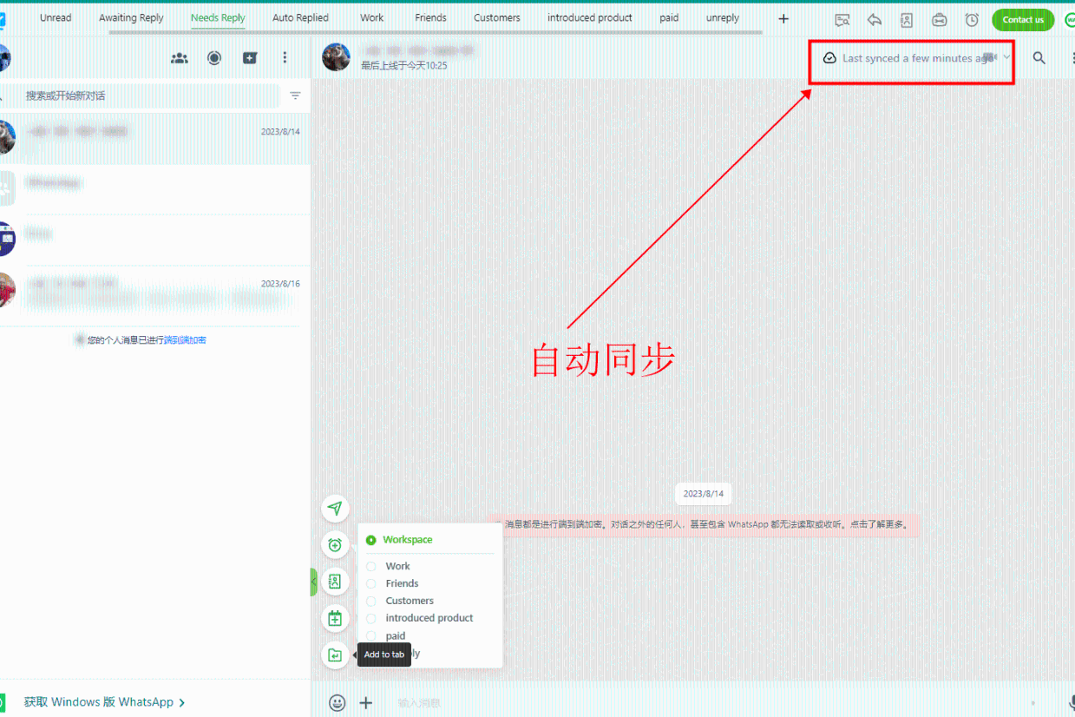The height and width of the screenshot is (717, 1075).
Task: Select the quick send paper plane icon
Action: pos(336,509)
